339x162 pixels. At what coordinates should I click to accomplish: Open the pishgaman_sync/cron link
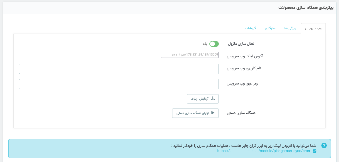[264, 151]
